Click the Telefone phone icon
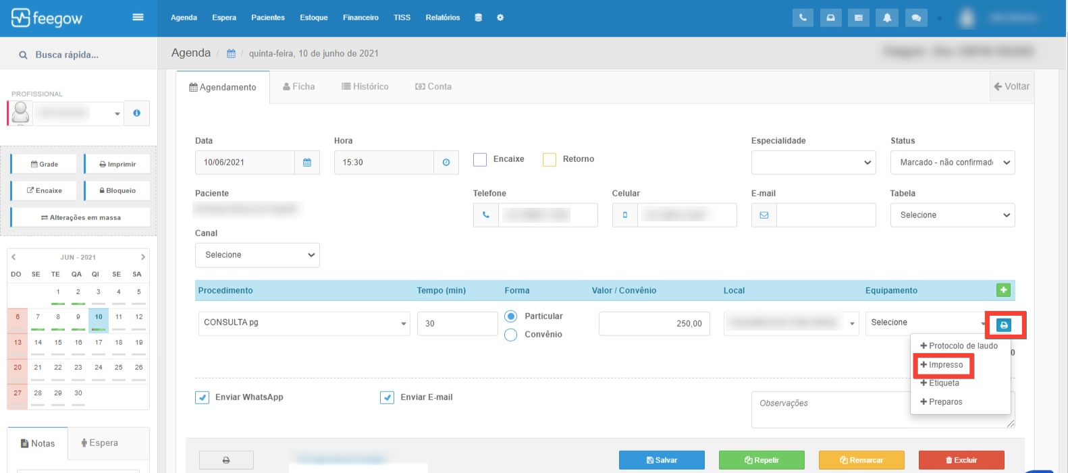The height and width of the screenshot is (473, 1068). click(486, 215)
